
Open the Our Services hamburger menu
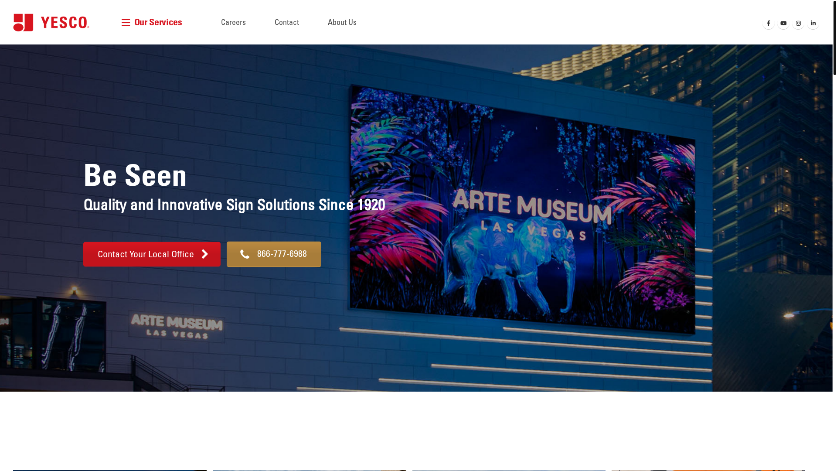[x=152, y=22]
